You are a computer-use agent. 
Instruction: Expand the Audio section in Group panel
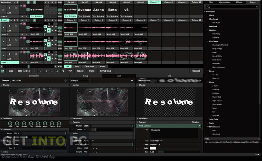tap(71, 133)
